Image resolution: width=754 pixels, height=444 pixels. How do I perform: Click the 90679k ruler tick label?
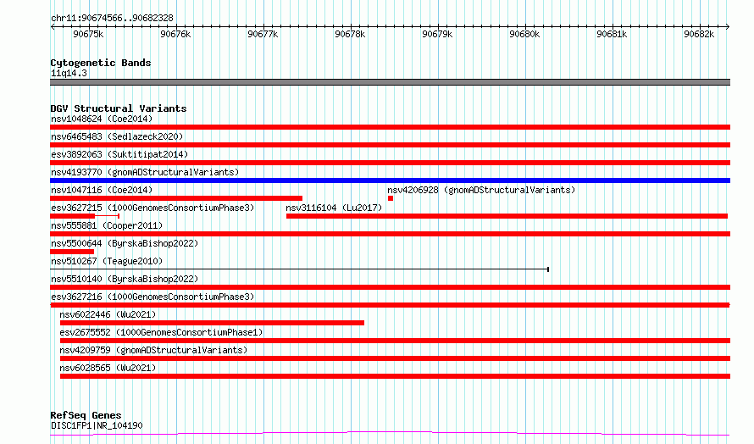pyautogui.click(x=437, y=34)
